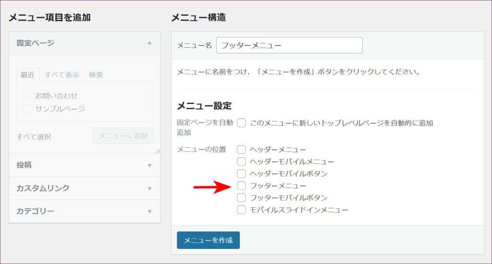Enable the フッターモバイルボタン checkbox

point(242,198)
